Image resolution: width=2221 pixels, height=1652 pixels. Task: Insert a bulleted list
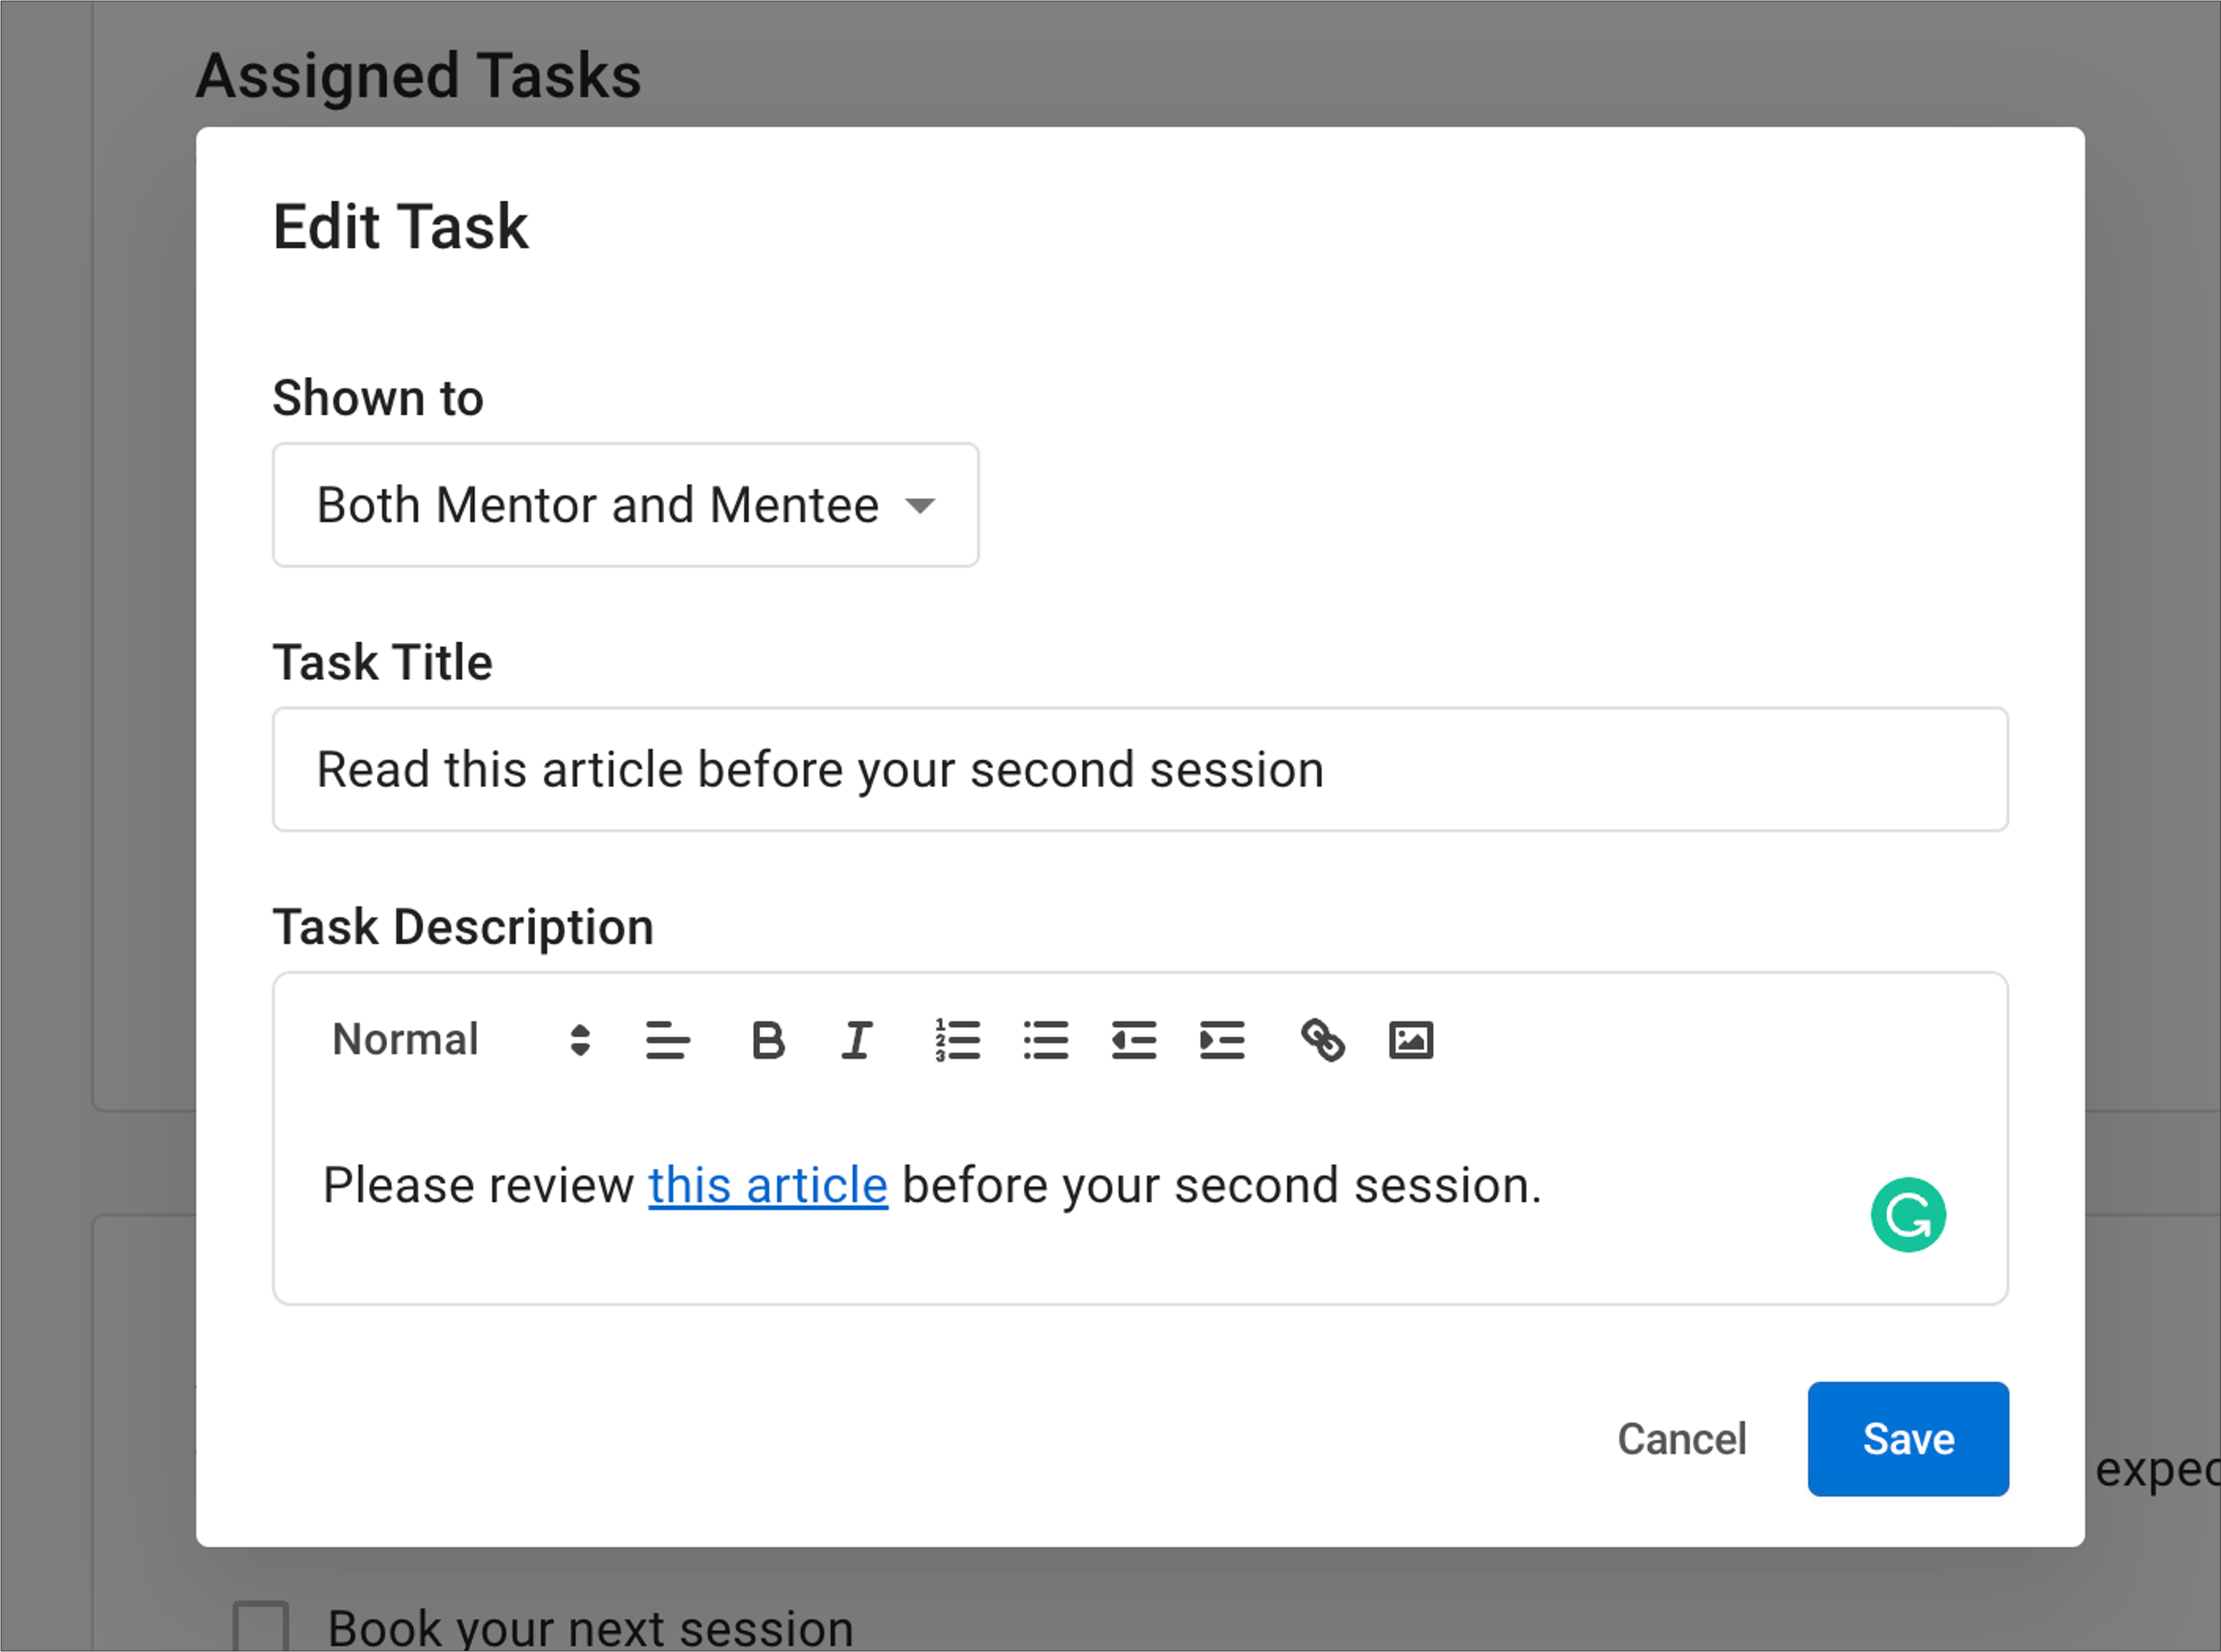coord(1045,1040)
